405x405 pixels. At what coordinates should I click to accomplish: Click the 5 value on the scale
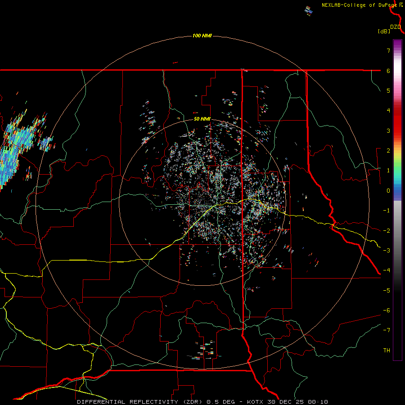tap(388, 90)
